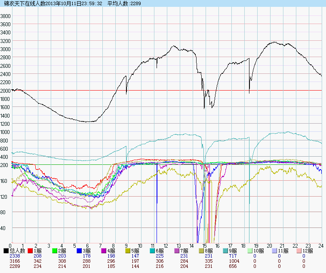326x273 pixels.
Task: Click the 9服 legend color box
Action: click(x=226, y=251)
